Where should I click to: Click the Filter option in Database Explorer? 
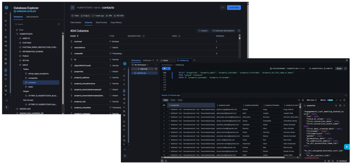20,30
